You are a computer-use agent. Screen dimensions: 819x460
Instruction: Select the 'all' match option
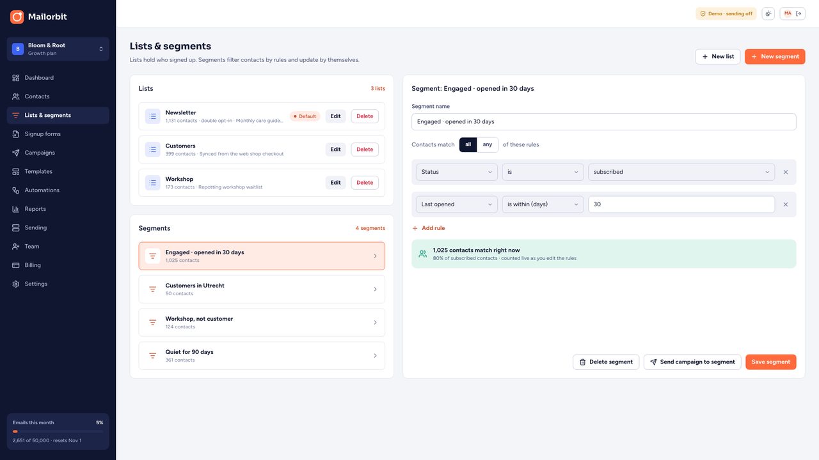468,145
